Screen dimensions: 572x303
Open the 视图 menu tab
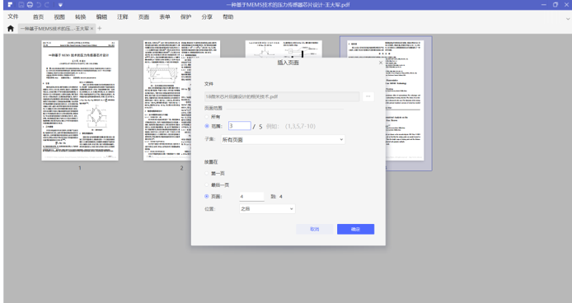pos(59,16)
